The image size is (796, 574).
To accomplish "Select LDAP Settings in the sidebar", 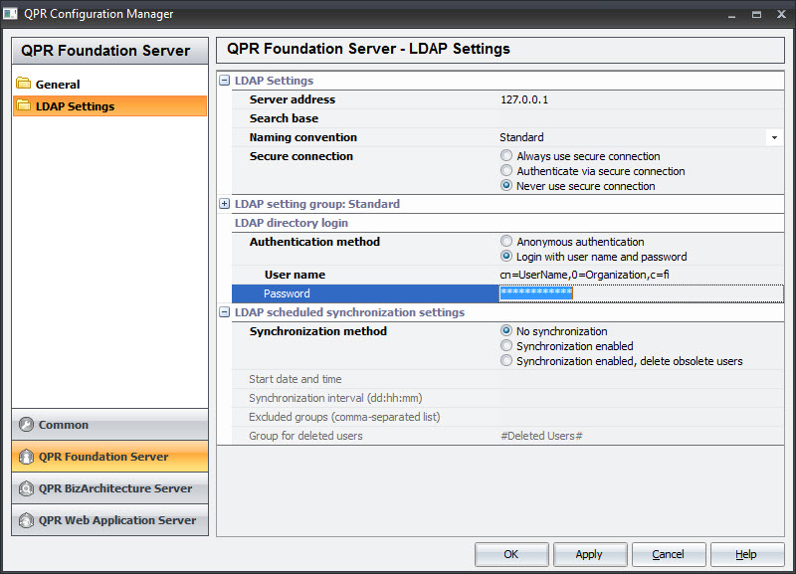I will coord(109,106).
